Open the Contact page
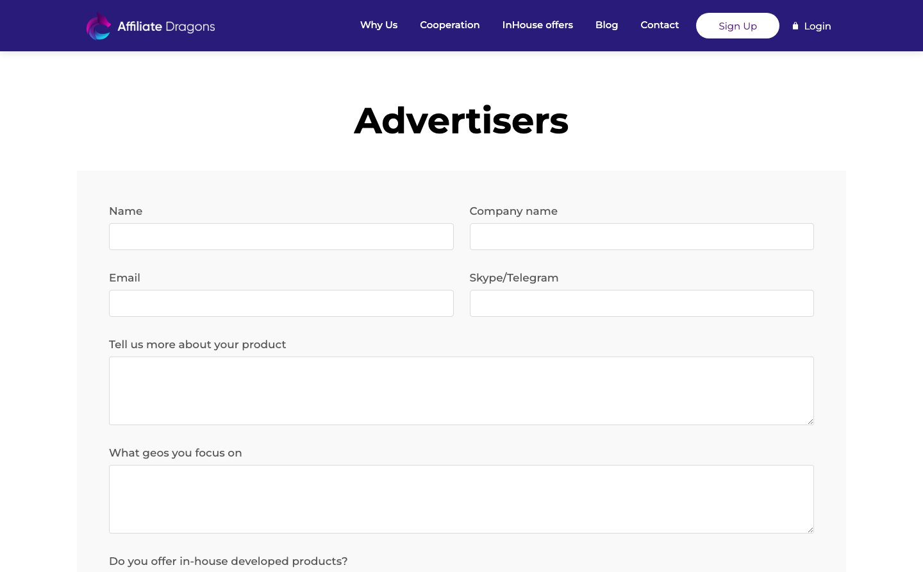 point(660,25)
